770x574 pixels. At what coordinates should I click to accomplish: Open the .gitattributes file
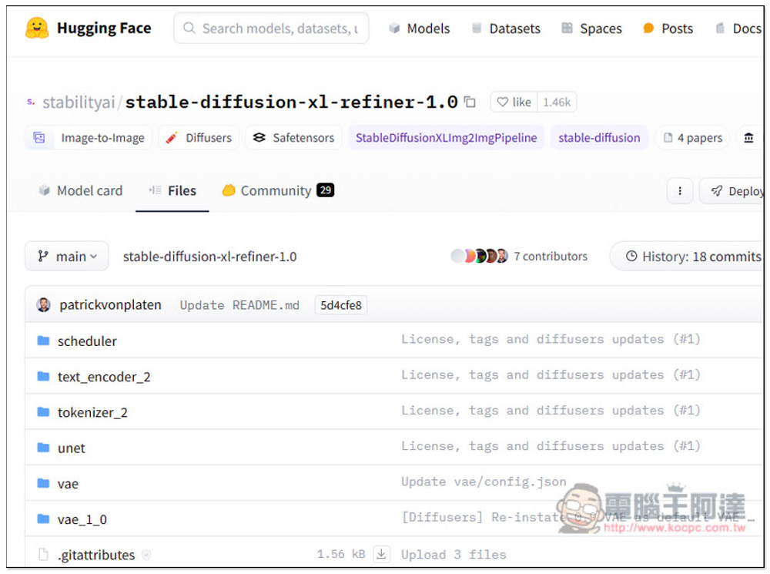pos(95,555)
